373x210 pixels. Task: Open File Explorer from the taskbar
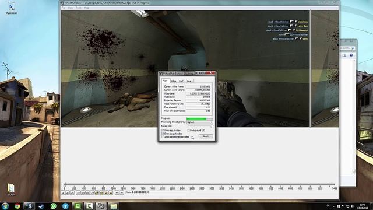pos(113,206)
